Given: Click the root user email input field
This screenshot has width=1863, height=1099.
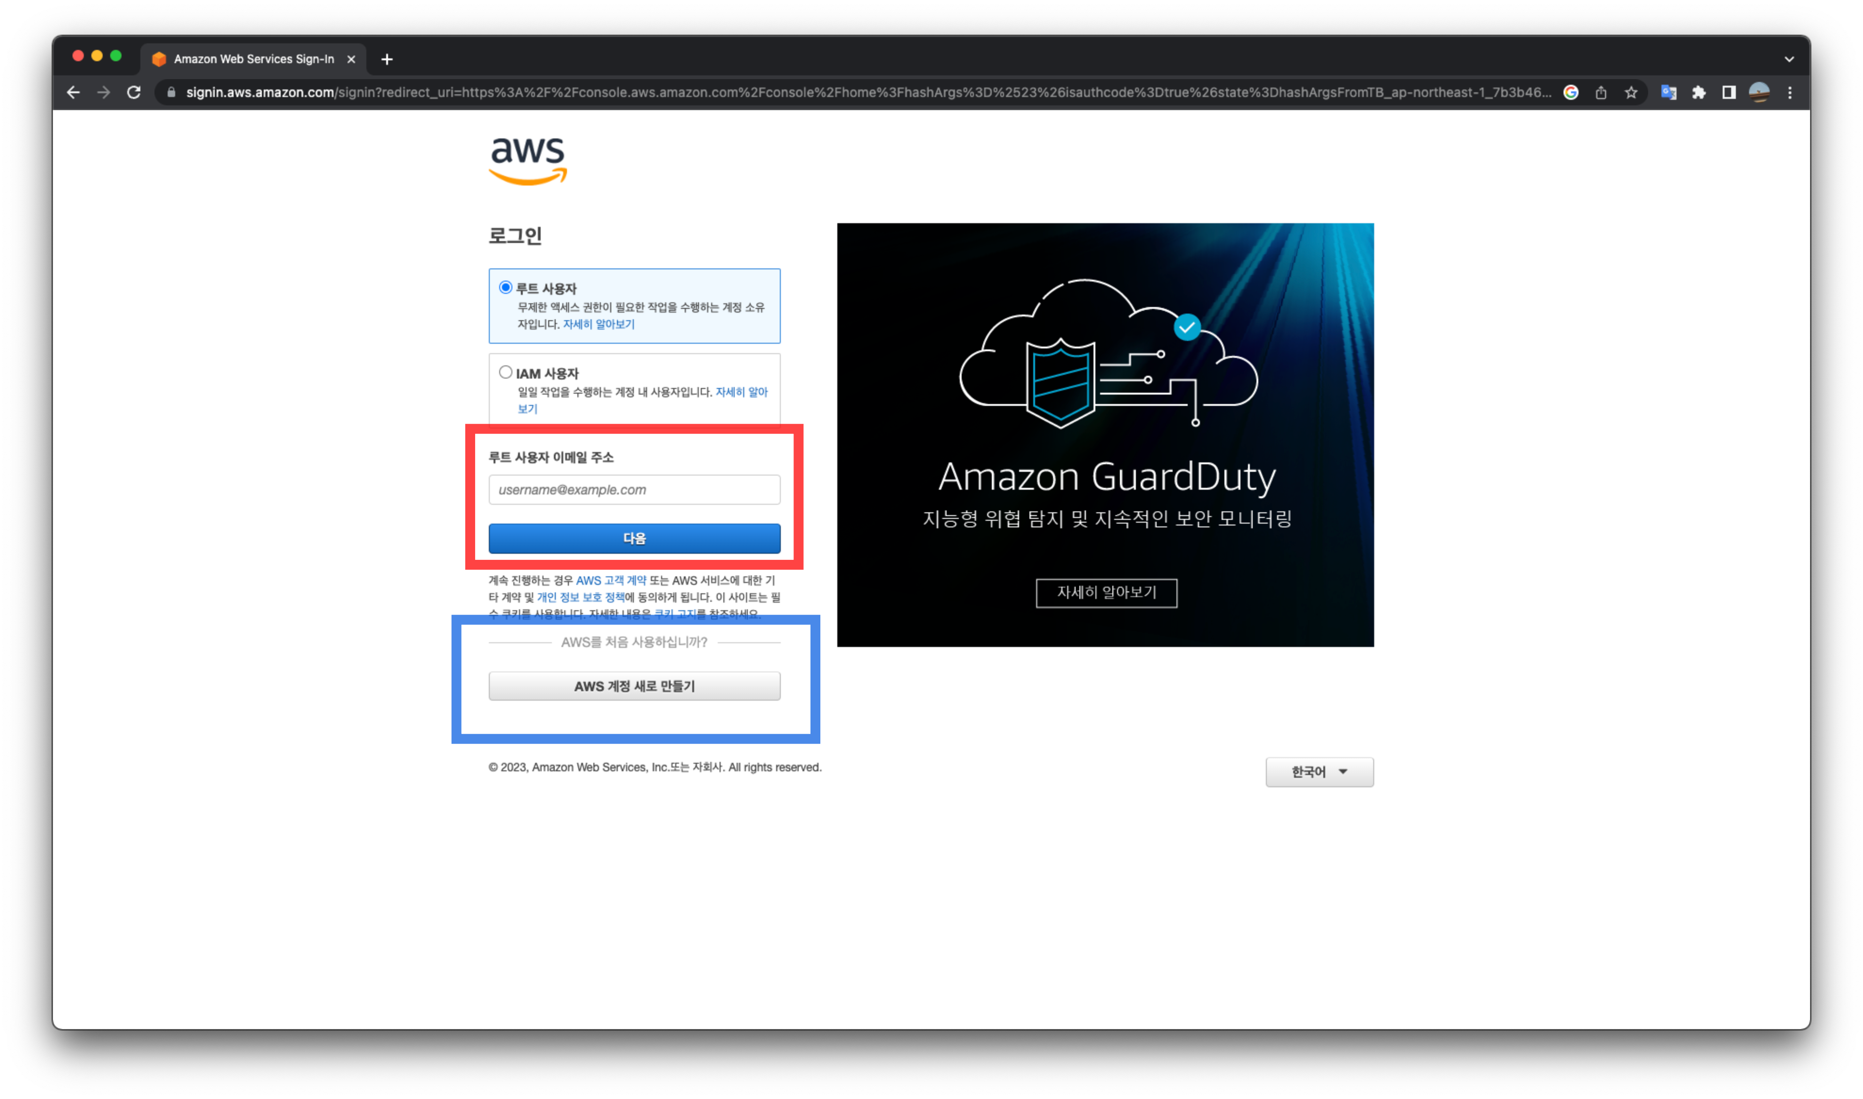Looking at the screenshot, I should [x=634, y=490].
